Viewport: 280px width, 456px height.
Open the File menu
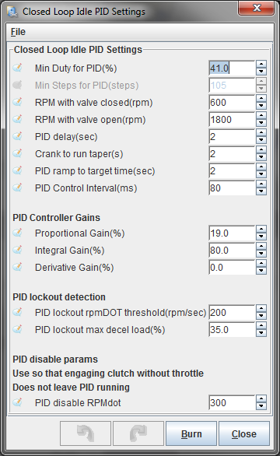[18, 32]
